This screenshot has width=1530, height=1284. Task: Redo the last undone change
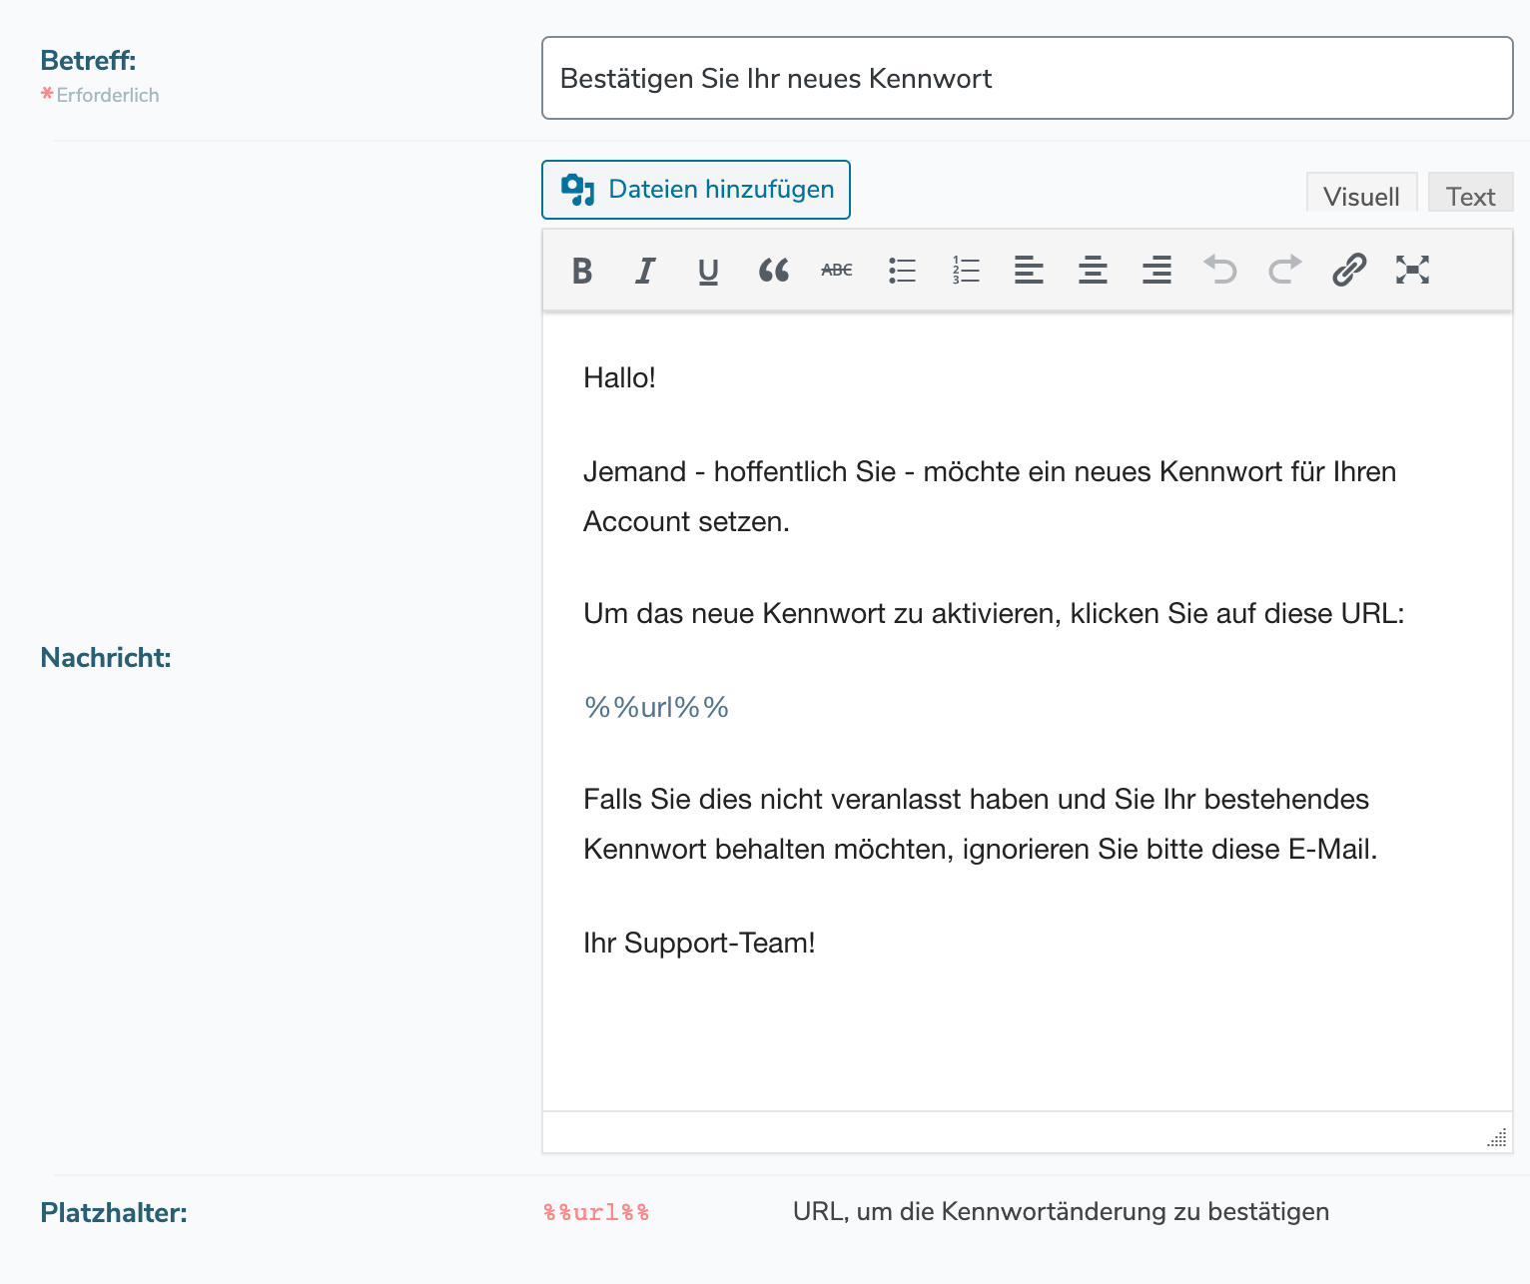click(x=1284, y=270)
